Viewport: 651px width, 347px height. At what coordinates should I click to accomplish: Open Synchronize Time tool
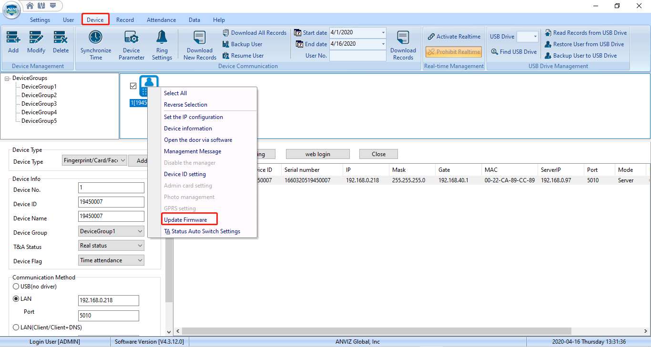[96, 38]
